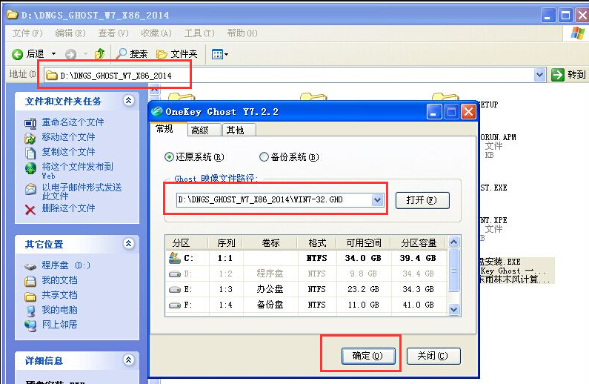This screenshot has height=384, width=589.
Task: Click 移动这个文件 link
Action: pyautogui.click(x=68, y=136)
